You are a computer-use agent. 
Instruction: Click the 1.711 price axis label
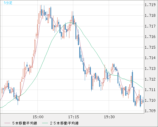pyautogui.click(x=150, y=90)
